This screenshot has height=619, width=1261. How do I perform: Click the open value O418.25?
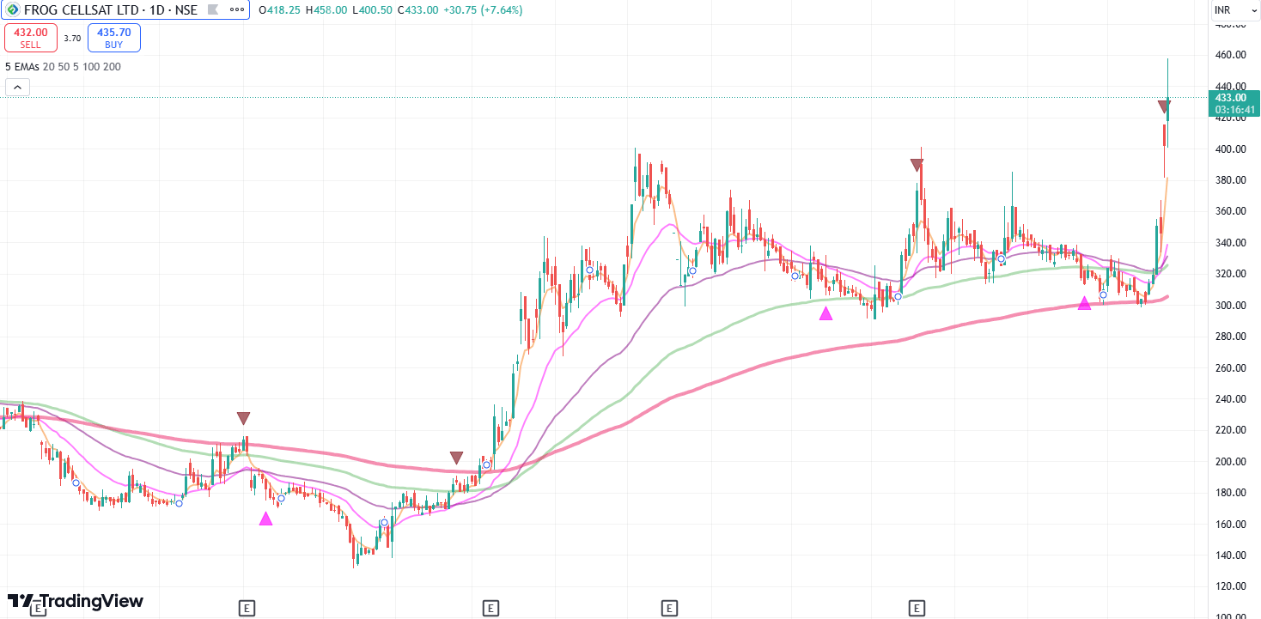pos(281,10)
